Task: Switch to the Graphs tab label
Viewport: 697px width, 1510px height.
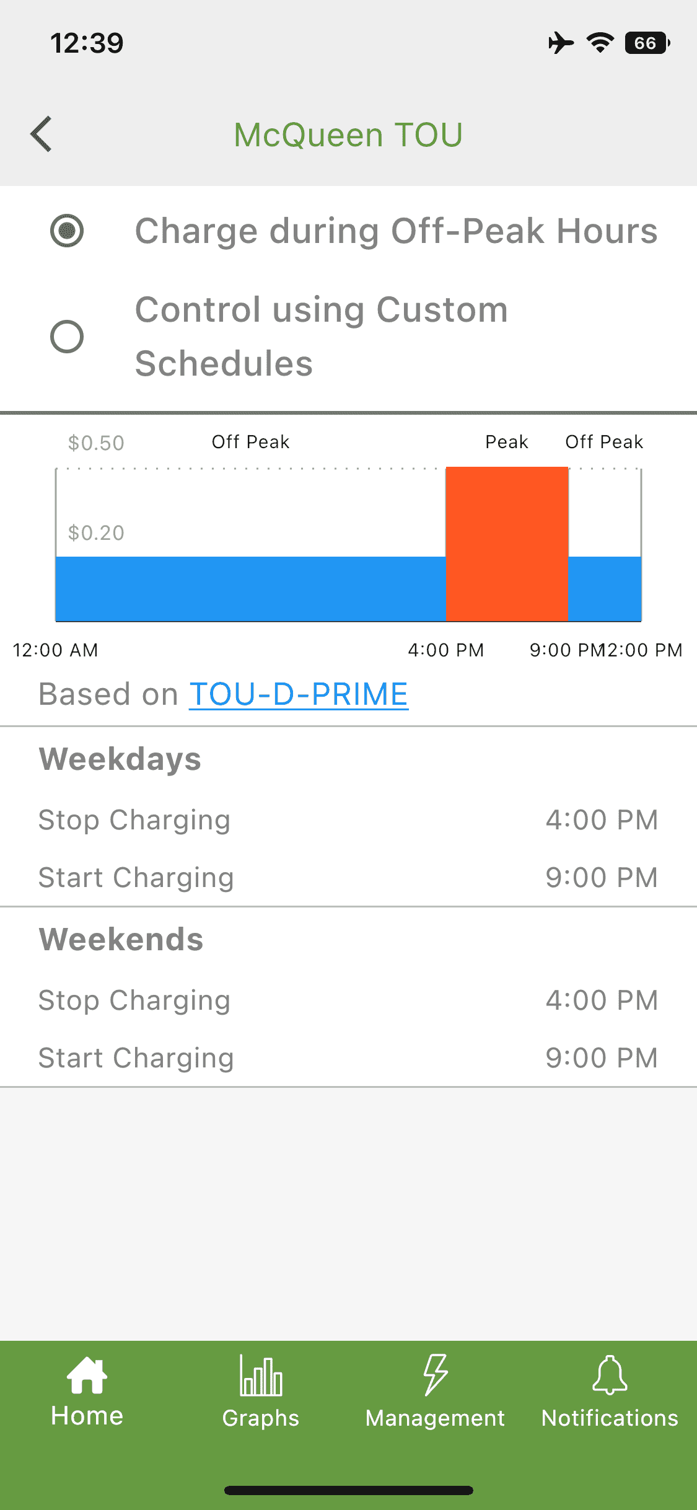Action: pyautogui.click(x=261, y=1418)
